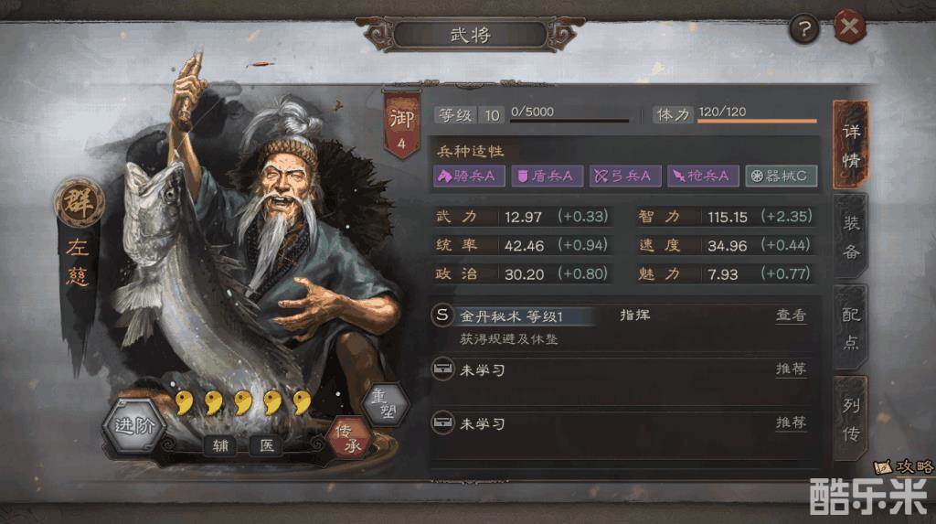
Task: Open the 详情 side tab
Action: click(851, 145)
